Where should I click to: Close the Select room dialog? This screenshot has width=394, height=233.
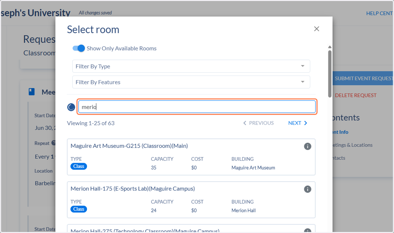coord(317,29)
